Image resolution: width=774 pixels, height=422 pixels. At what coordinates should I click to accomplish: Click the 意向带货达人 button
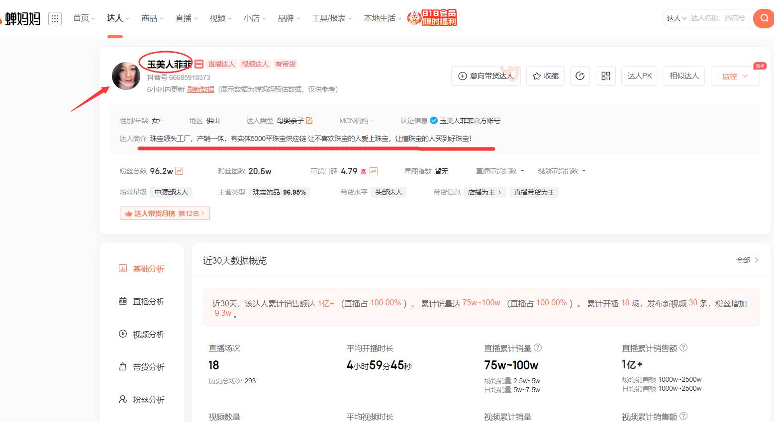click(x=485, y=76)
